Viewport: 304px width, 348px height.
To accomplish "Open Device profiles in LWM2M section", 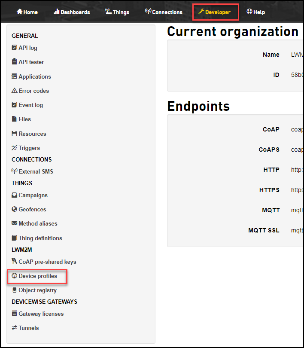I will click(x=34, y=276).
